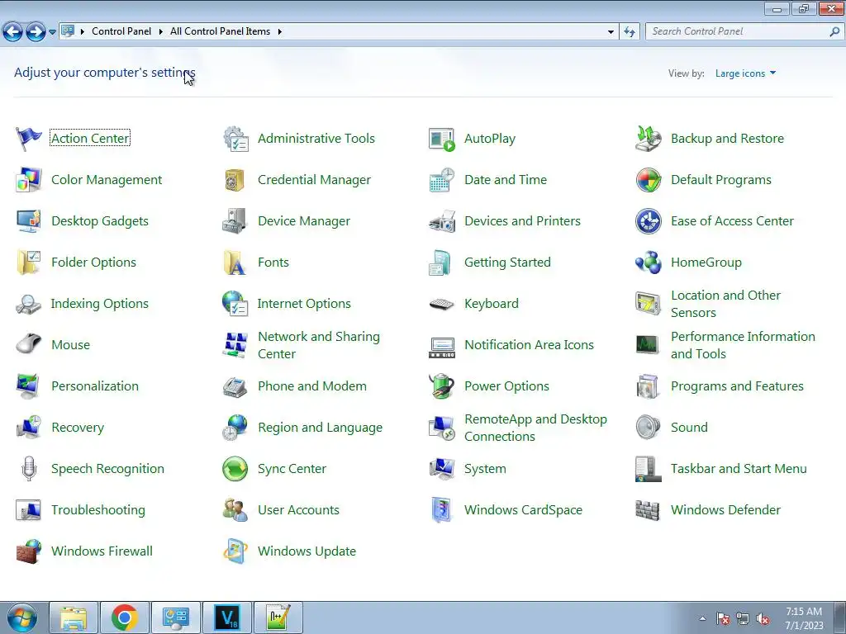
Task: Open the Power Options battery icon
Action: (x=442, y=386)
